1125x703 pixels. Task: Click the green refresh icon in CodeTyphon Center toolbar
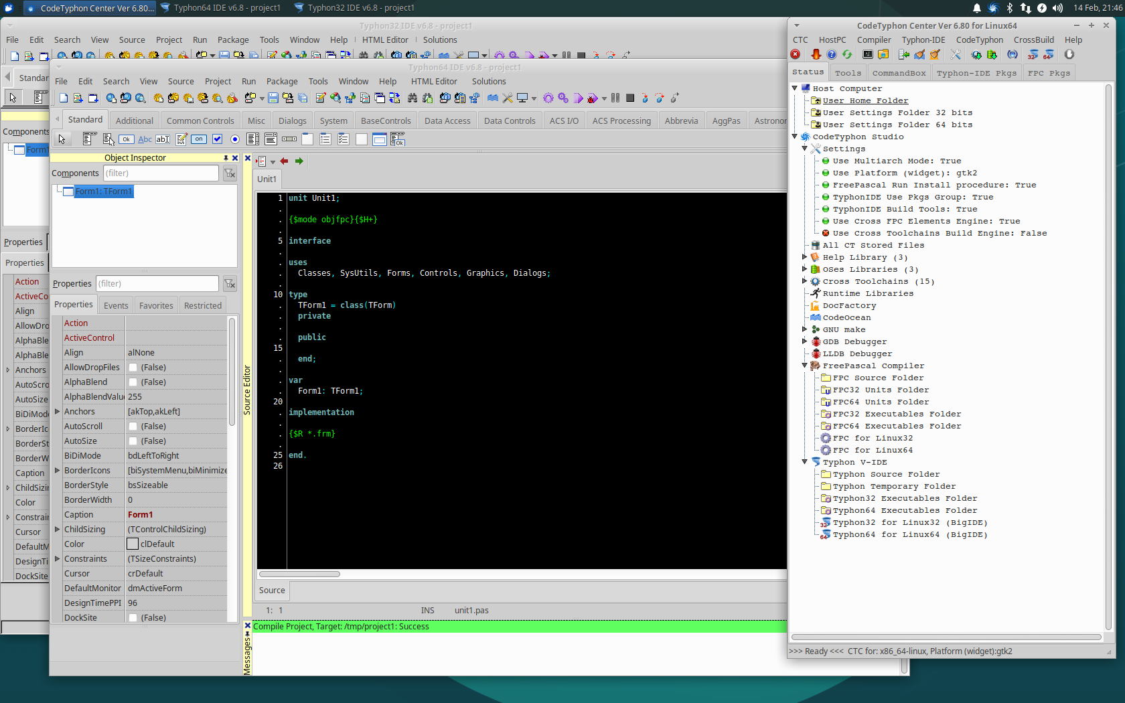coord(847,55)
